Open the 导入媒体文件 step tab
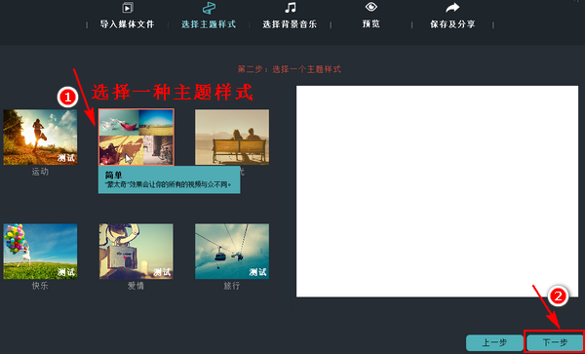 click(x=127, y=24)
